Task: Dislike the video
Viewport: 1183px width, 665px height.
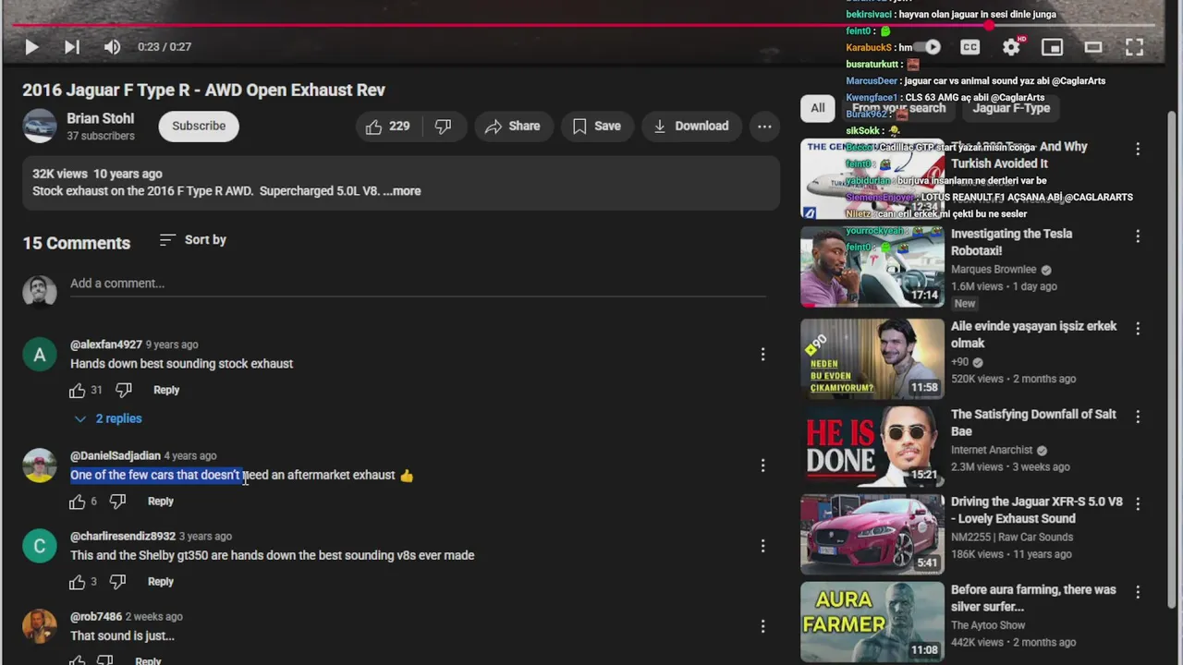Action: pyautogui.click(x=443, y=127)
